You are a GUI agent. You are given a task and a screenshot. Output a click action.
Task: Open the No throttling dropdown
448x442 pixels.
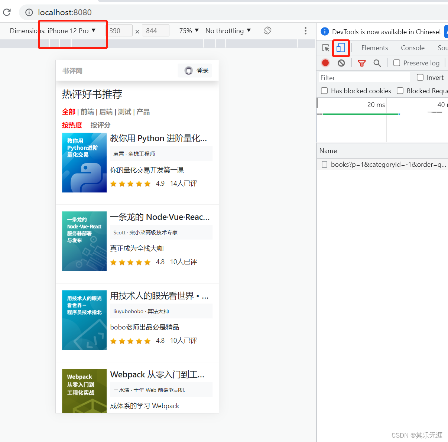228,30
